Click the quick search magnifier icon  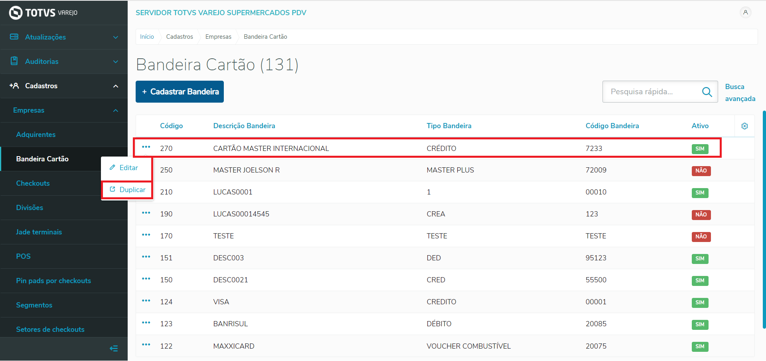point(707,92)
